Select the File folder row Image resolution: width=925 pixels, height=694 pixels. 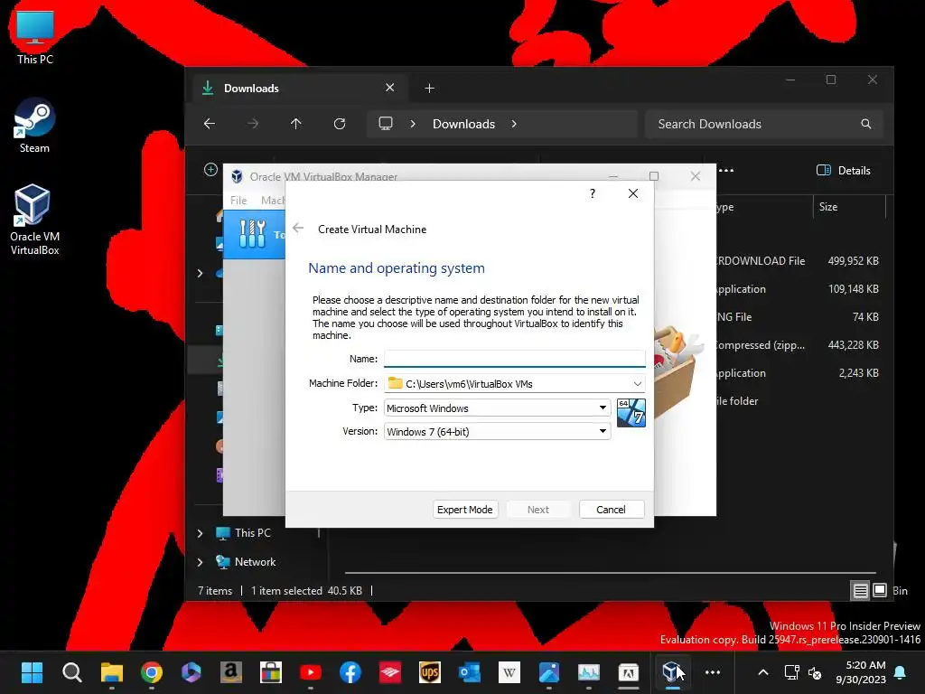point(797,401)
